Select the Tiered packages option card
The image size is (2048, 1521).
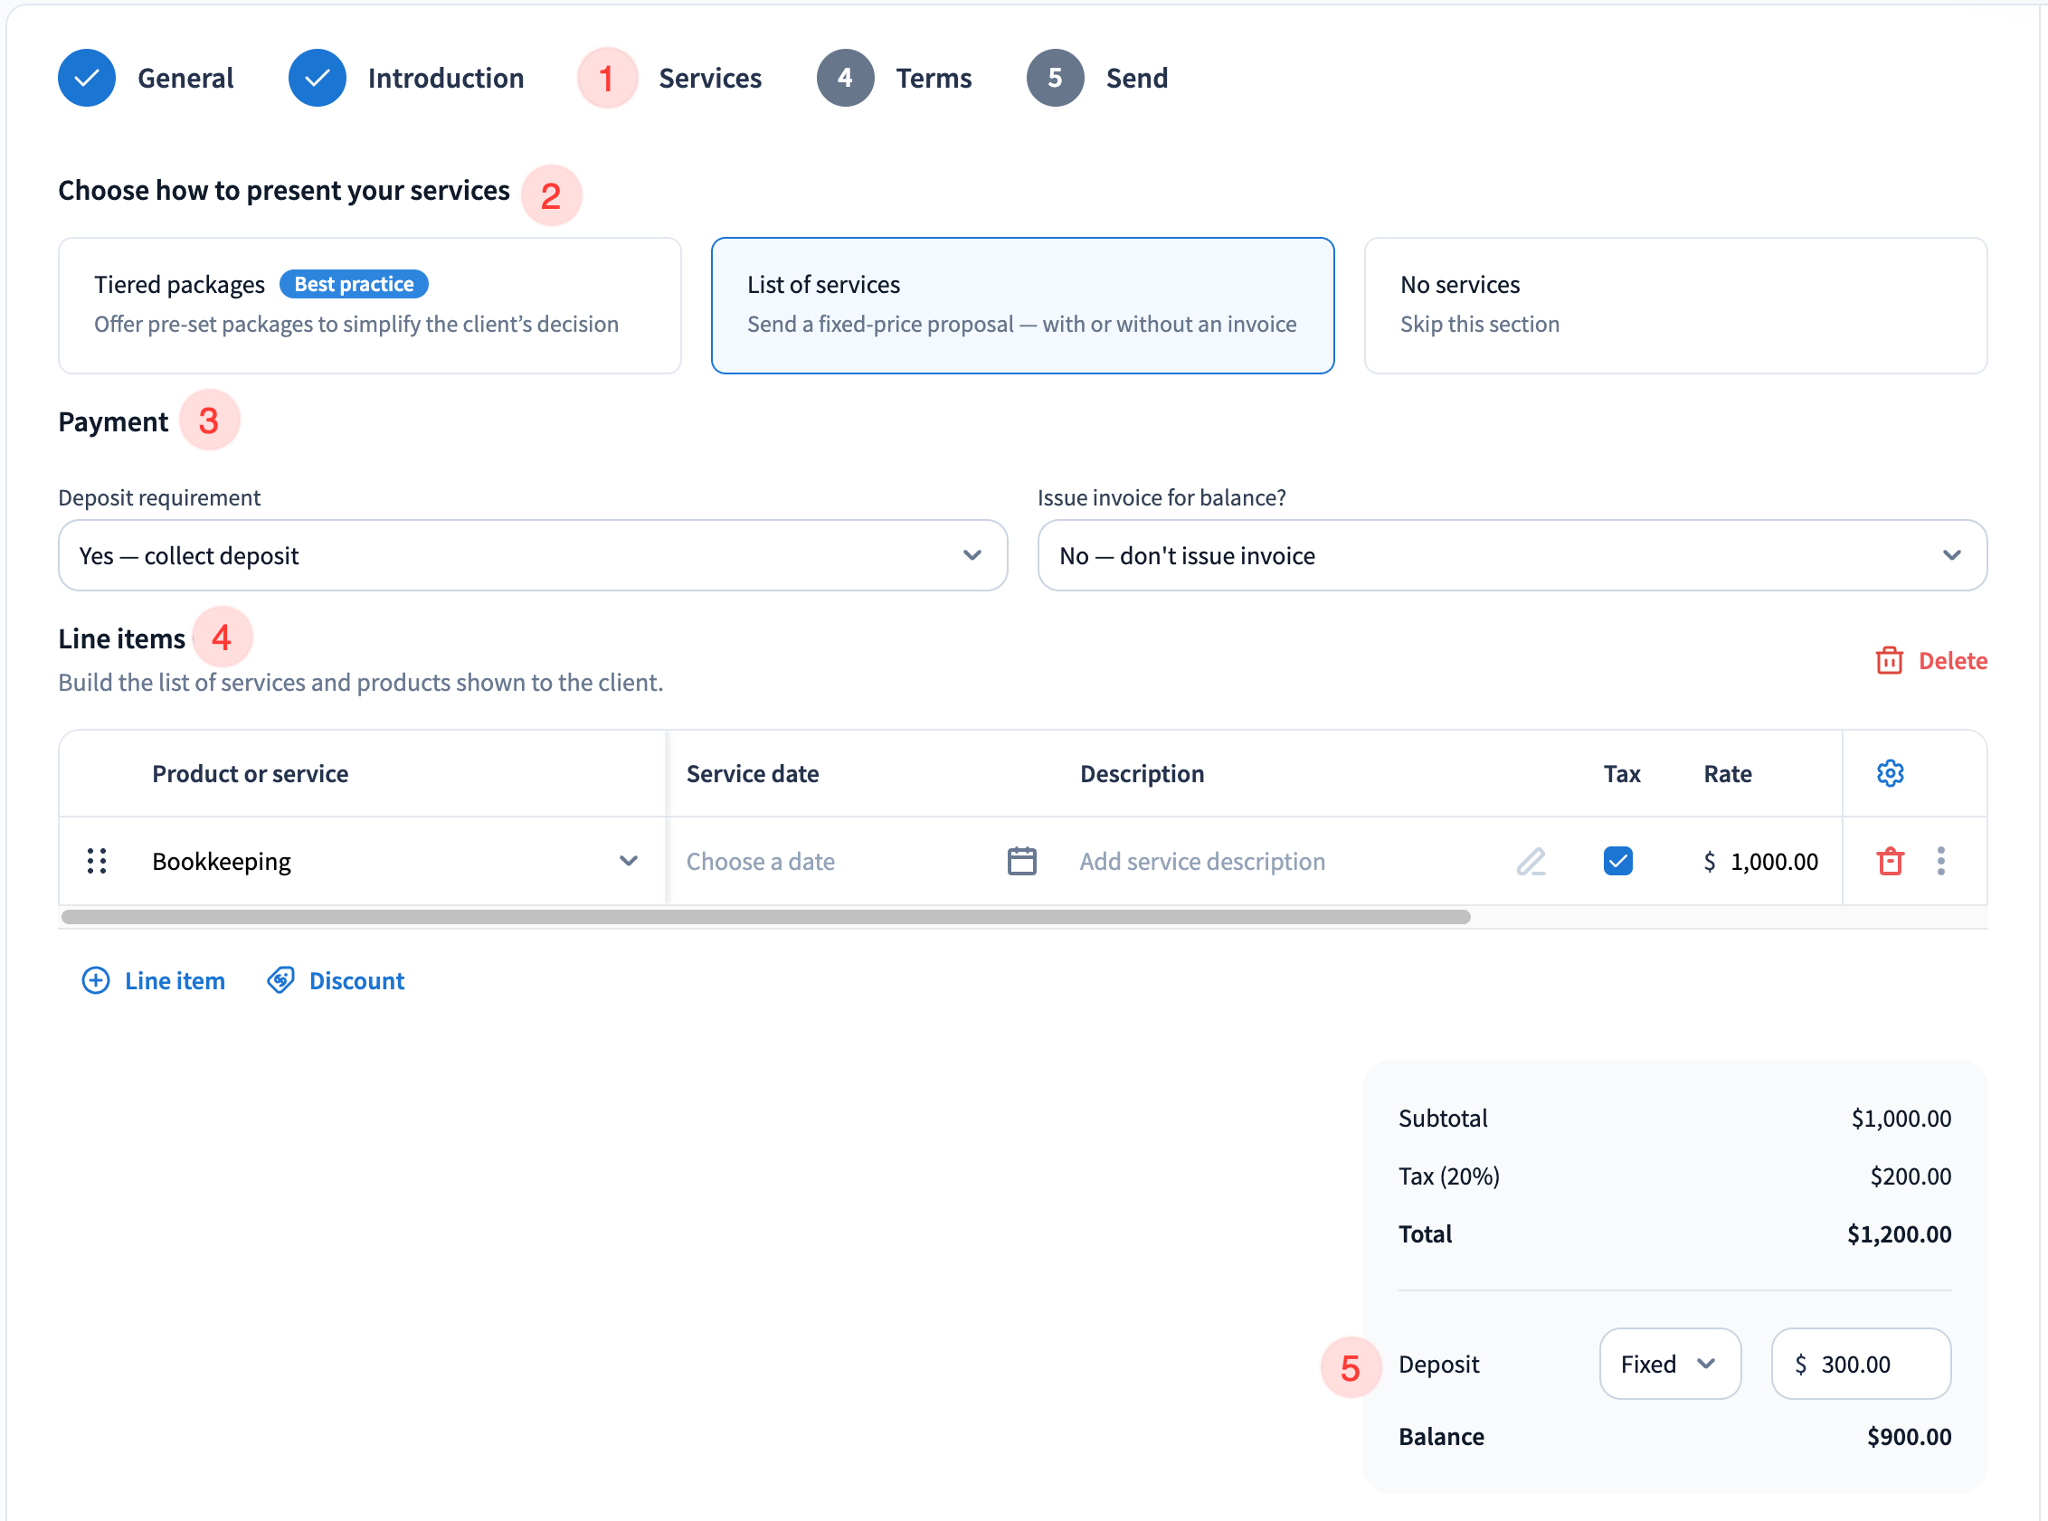(369, 306)
